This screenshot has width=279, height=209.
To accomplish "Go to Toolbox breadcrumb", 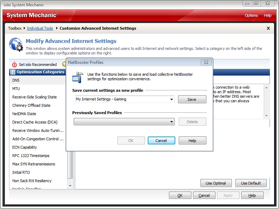I will point(15,28).
